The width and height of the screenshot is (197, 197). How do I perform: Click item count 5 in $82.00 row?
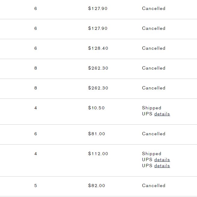(x=36, y=186)
